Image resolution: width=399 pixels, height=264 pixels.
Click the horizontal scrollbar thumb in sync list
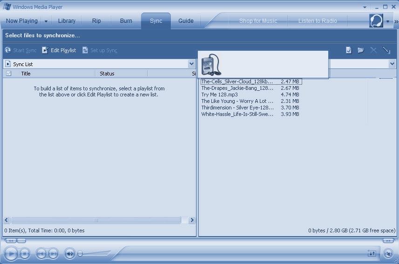96,220
